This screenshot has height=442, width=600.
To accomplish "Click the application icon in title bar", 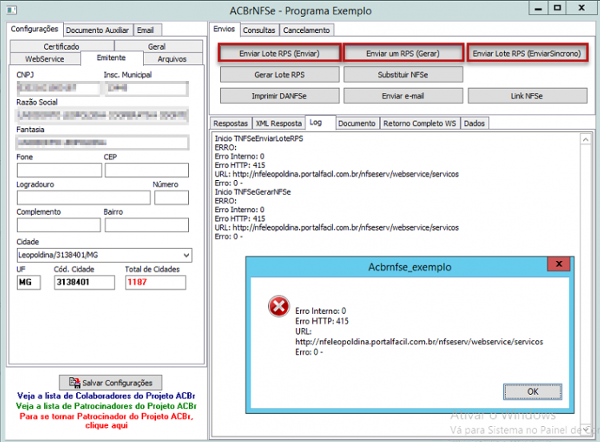I will tap(11, 10).
